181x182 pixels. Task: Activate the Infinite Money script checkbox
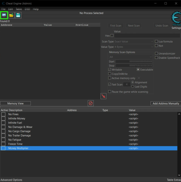[x=3, y=119]
